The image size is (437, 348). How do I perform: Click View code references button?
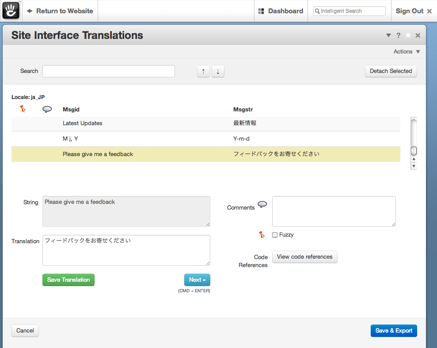tap(304, 257)
